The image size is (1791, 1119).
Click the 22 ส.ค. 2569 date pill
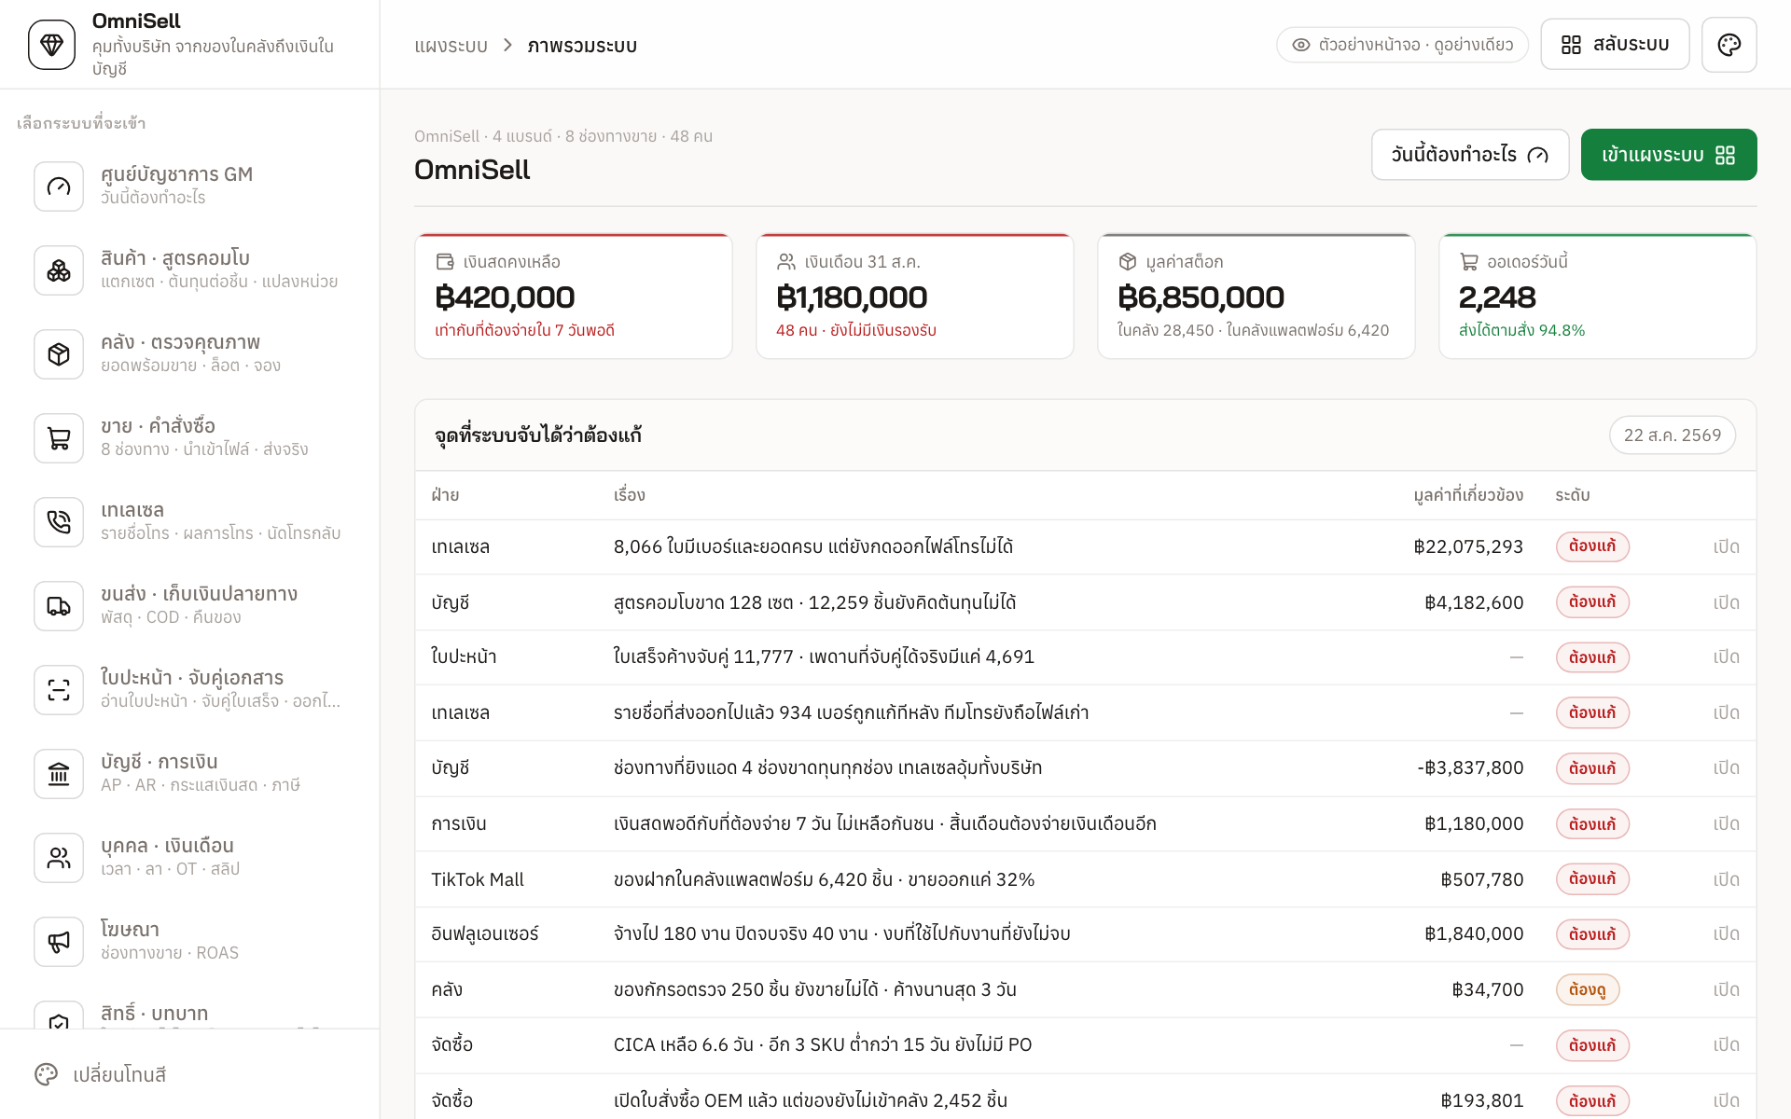pos(1673,435)
